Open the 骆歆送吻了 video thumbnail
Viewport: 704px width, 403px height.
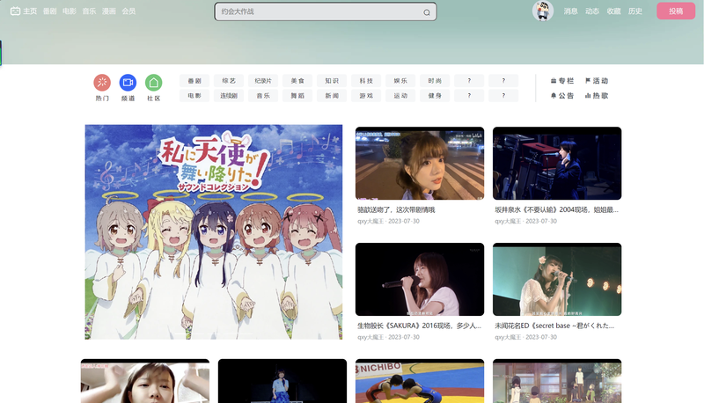click(420, 164)
